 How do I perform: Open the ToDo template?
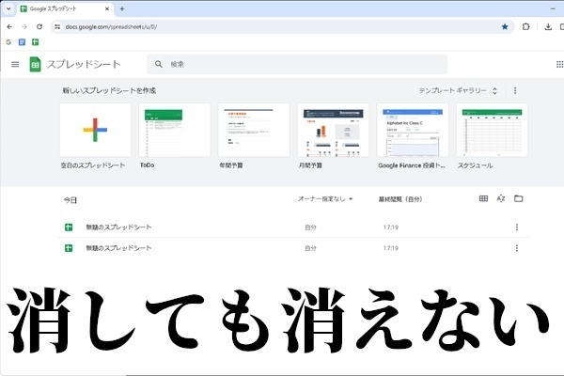[175, 130]
